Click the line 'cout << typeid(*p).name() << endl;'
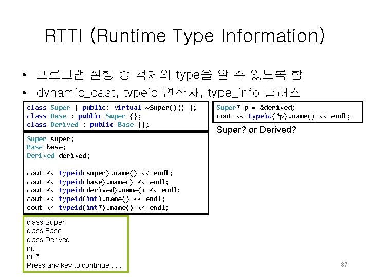This screenshot has width=370, height=277. (283, 116)
